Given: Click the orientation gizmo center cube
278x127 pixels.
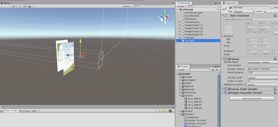Looking at the screenshot, I should (165, 18).
